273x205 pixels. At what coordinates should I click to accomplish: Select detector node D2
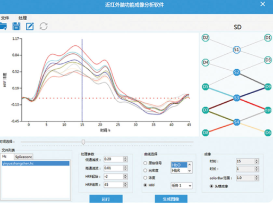(x=206, y=38)
